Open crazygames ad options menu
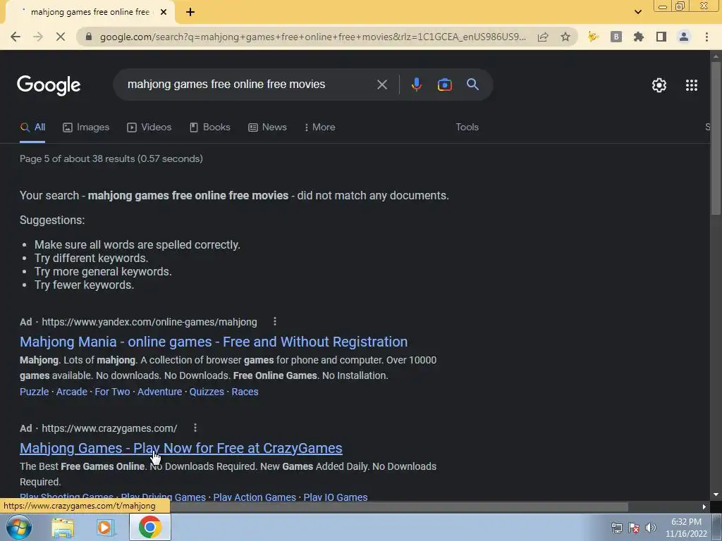722x541 pixels. (x=195, y=428)
